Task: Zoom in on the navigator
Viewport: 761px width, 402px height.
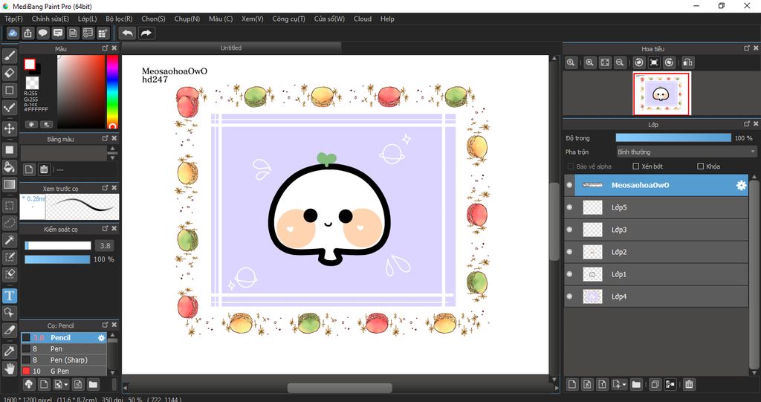Action: 589,62
